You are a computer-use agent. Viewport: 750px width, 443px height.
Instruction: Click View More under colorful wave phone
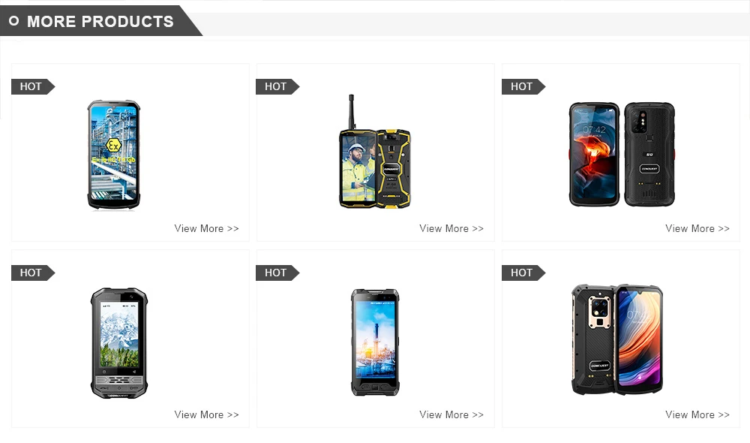click(x=697, y=414)
